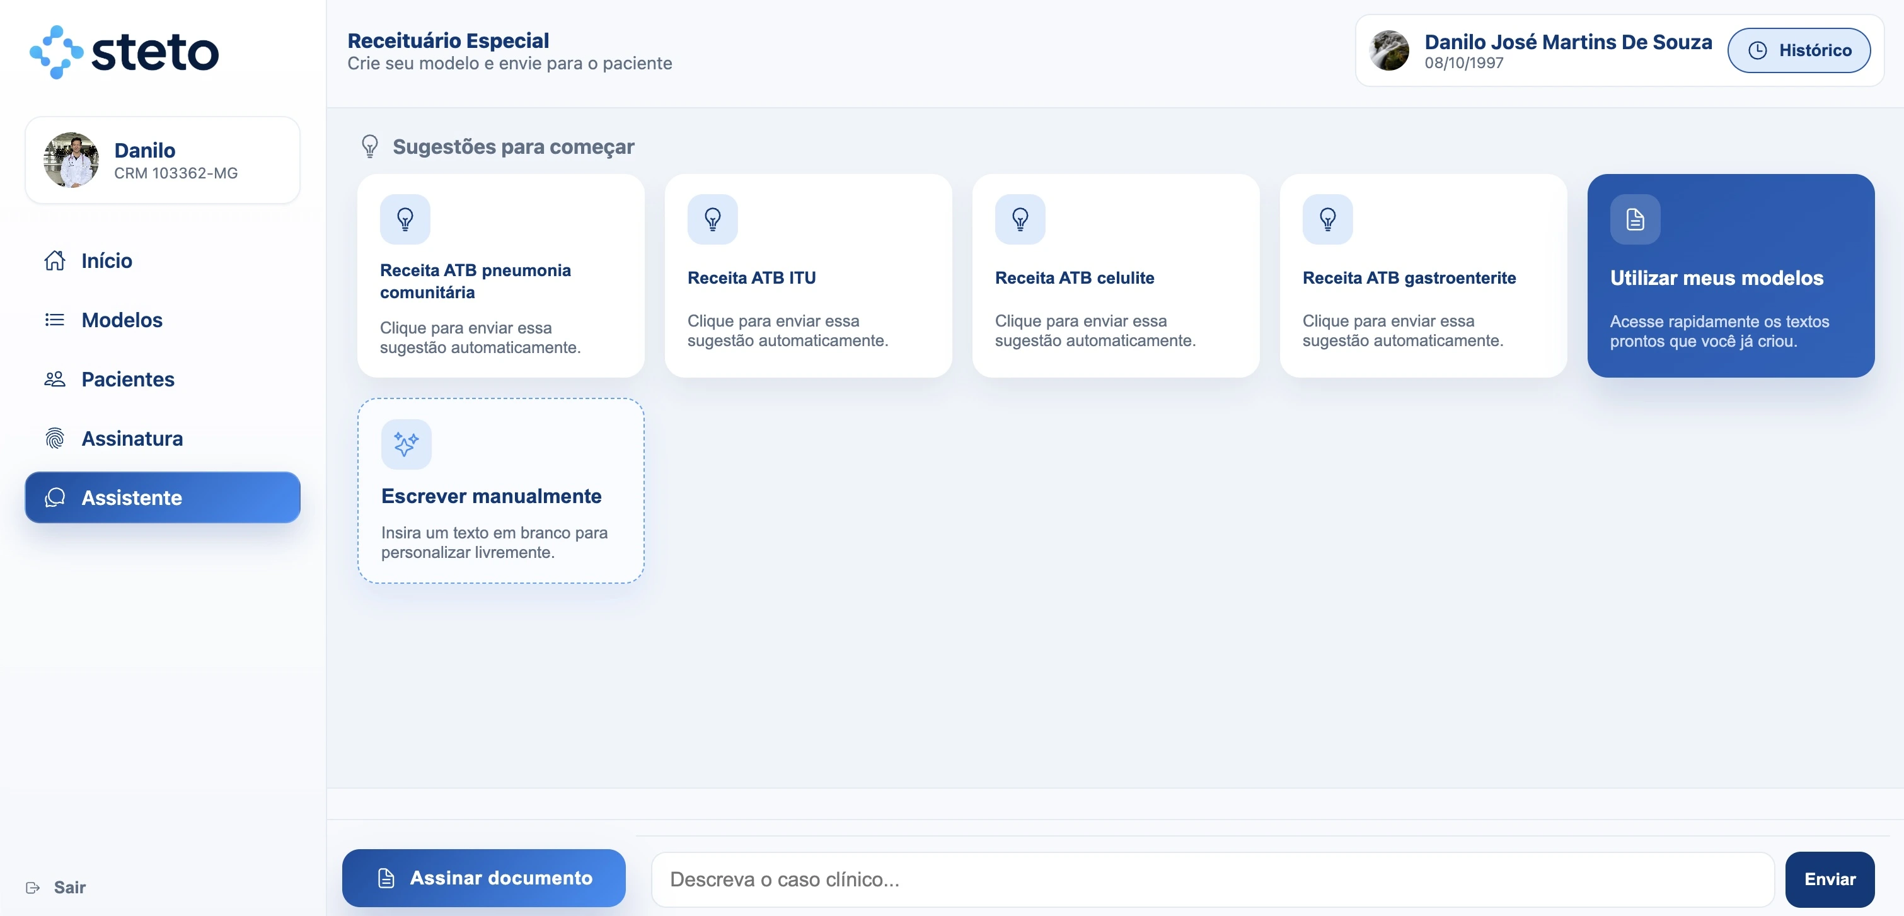1904x916 pixels.
Task: Click the lightbulb icon on celulite card
Action: 1020,219
